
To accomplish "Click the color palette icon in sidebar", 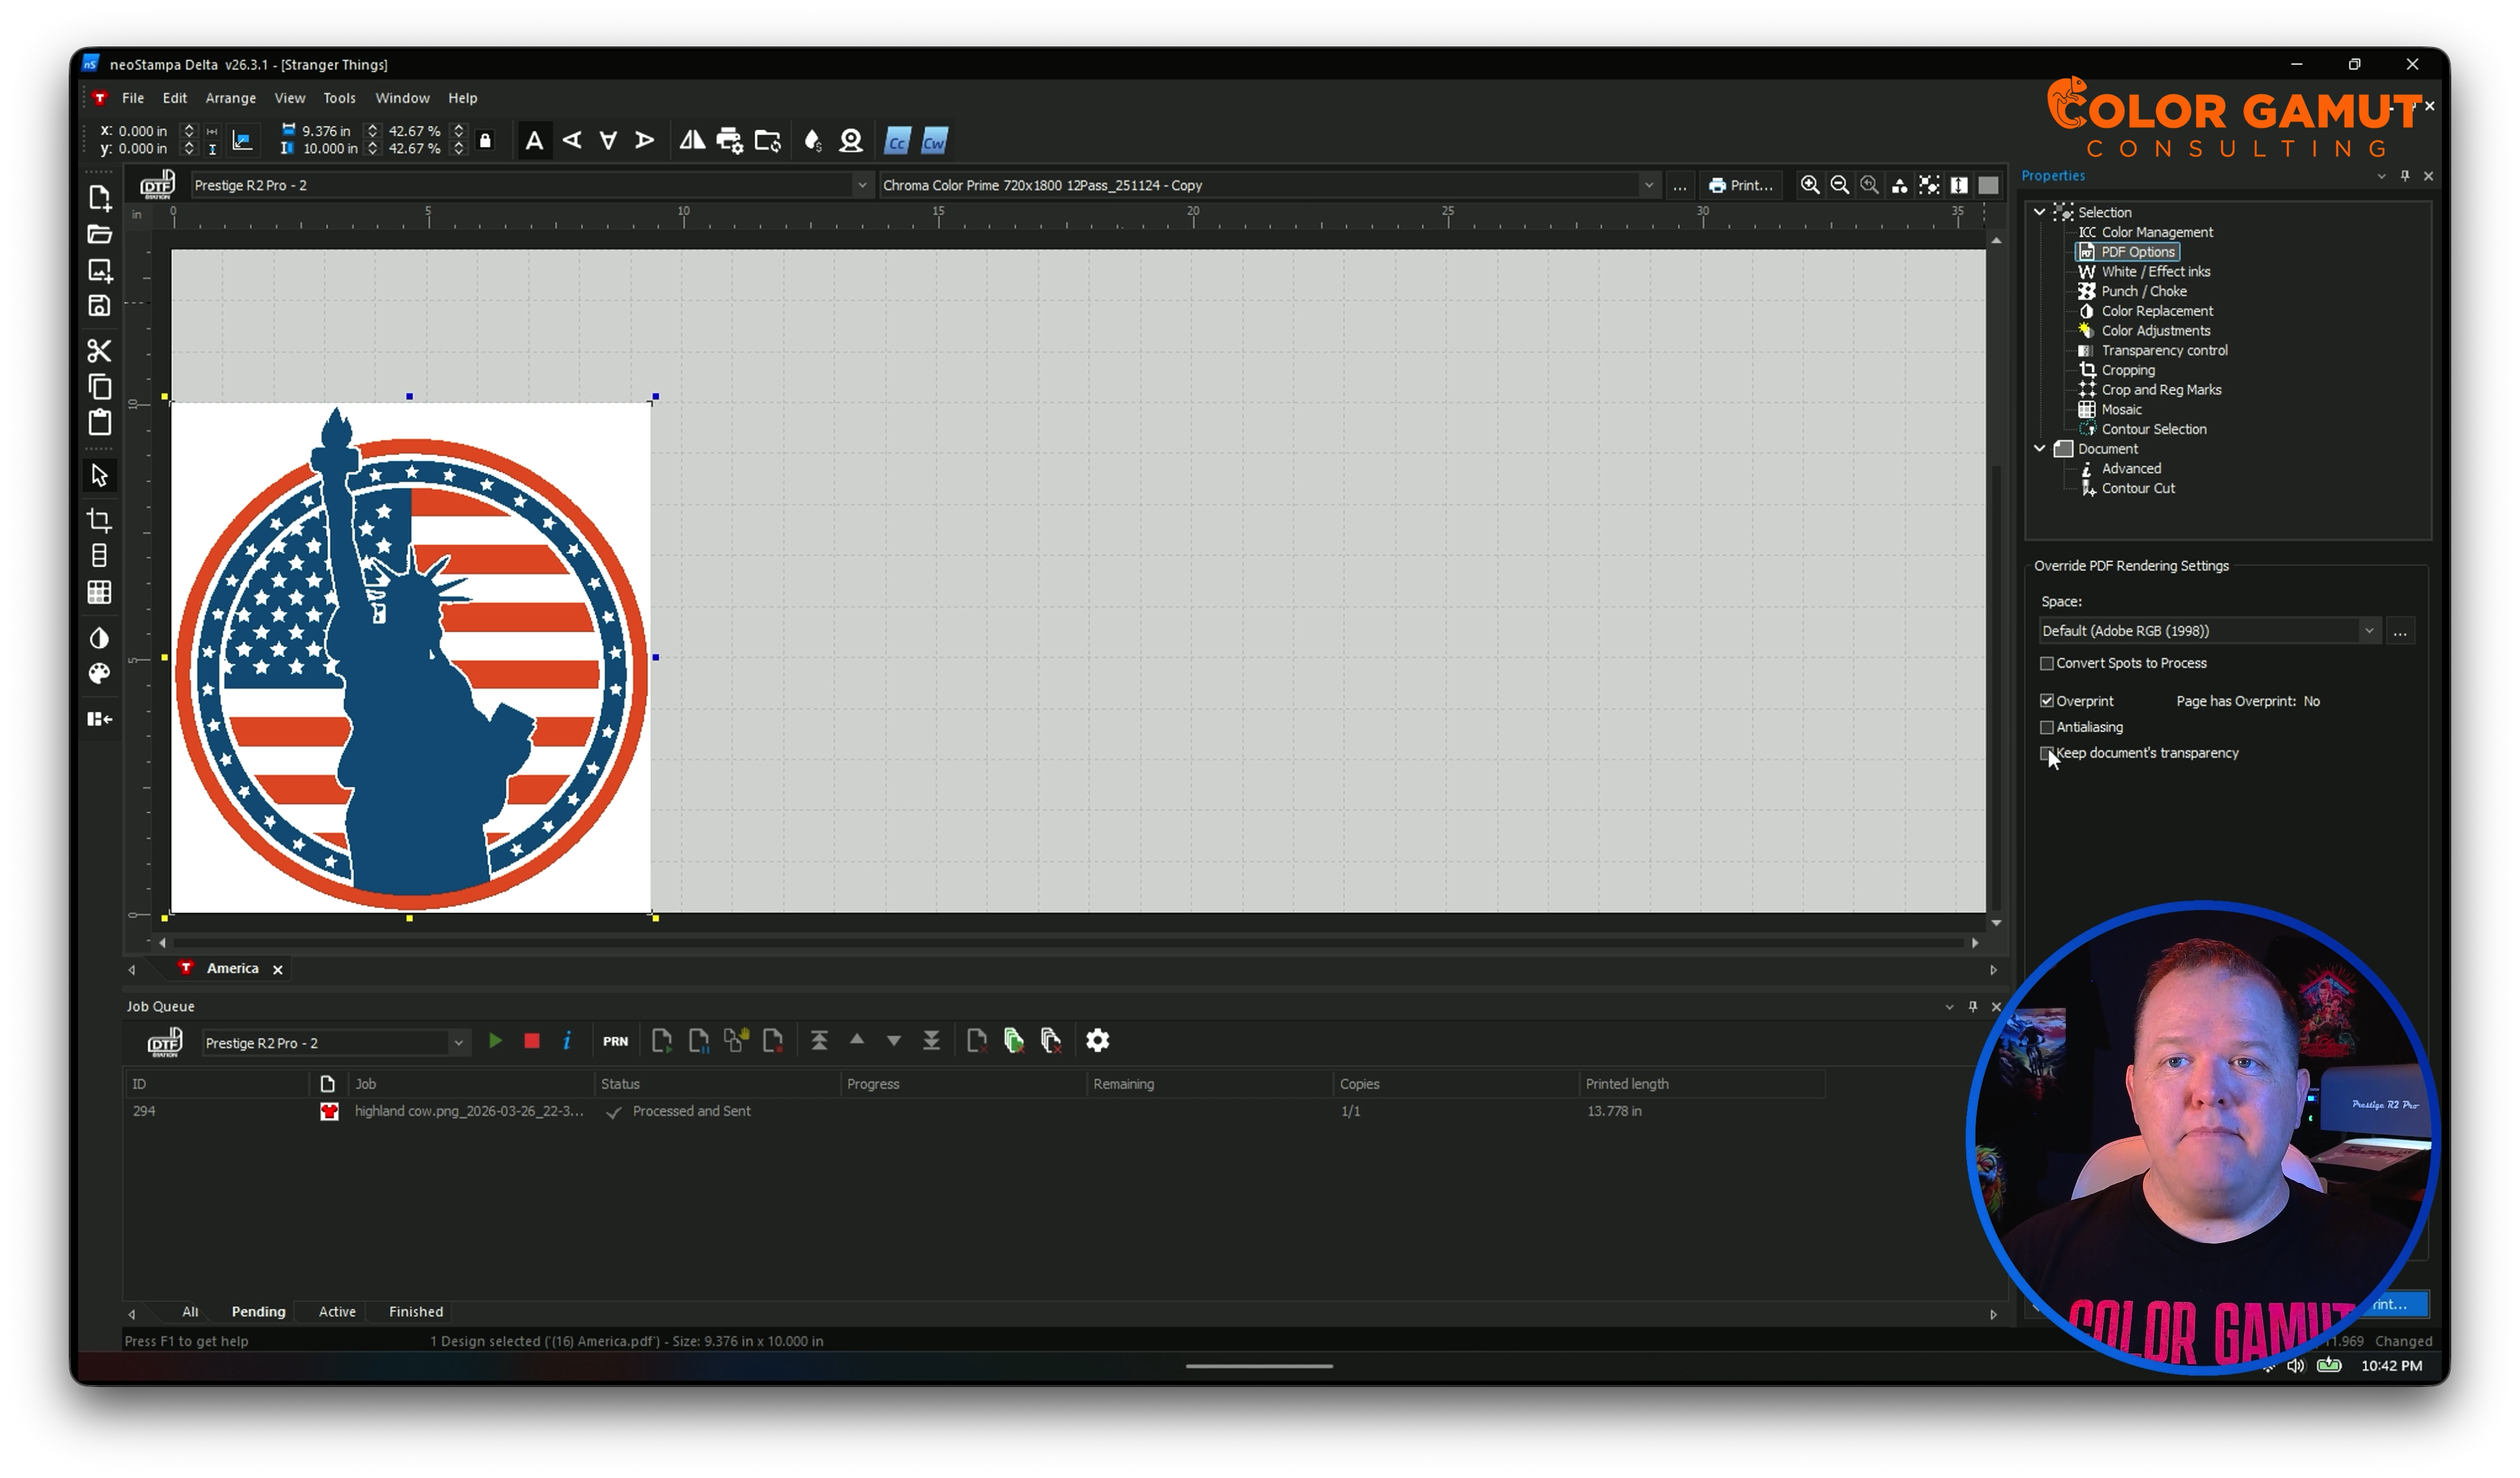I will click(99, 674).
